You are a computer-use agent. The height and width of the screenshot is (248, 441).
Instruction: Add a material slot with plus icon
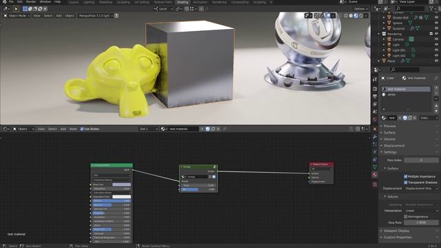(x=436, y=87)
